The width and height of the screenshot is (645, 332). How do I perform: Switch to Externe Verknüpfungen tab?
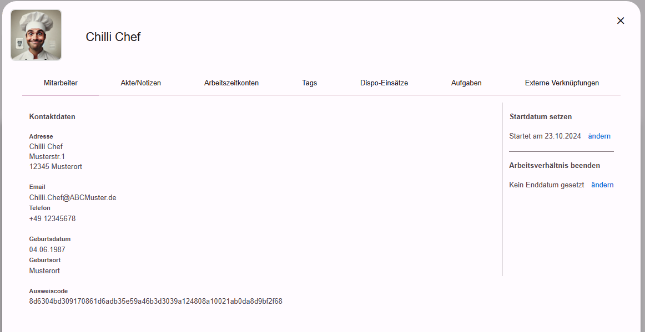562,83
